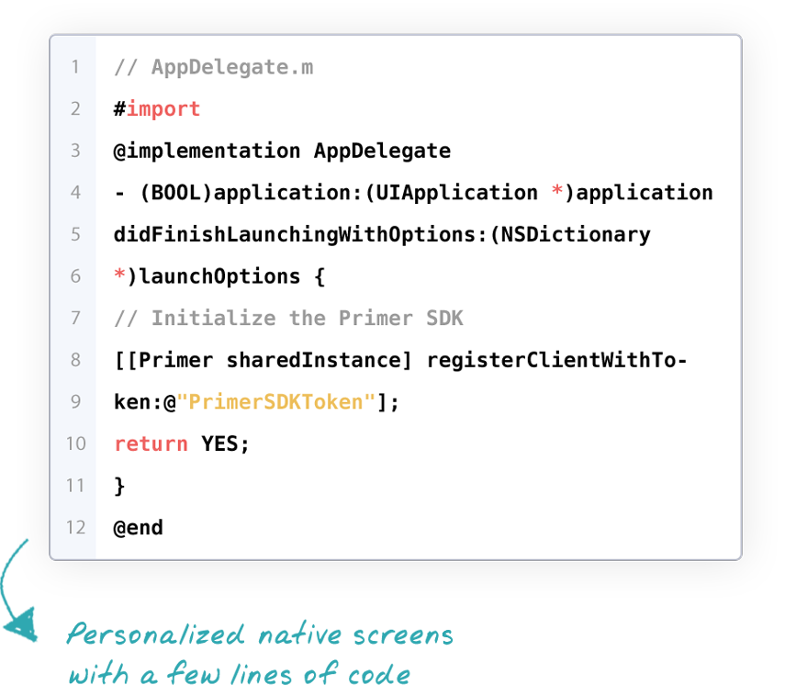Click line number 10 in the gutter

[x=74, y=444]
